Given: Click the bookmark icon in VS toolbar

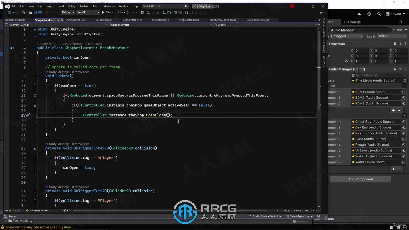Looking at the screenshot, I should (x=187, y=12).
